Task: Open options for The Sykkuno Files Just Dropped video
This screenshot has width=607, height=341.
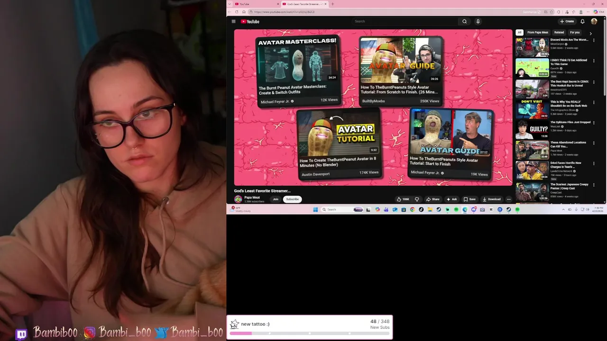Action: click(594, 122)
